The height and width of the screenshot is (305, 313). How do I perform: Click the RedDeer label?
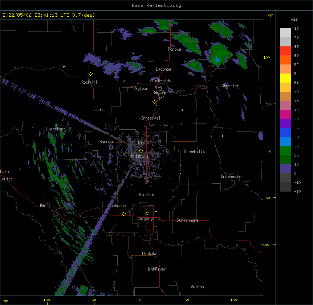click(x=160, y=92)
